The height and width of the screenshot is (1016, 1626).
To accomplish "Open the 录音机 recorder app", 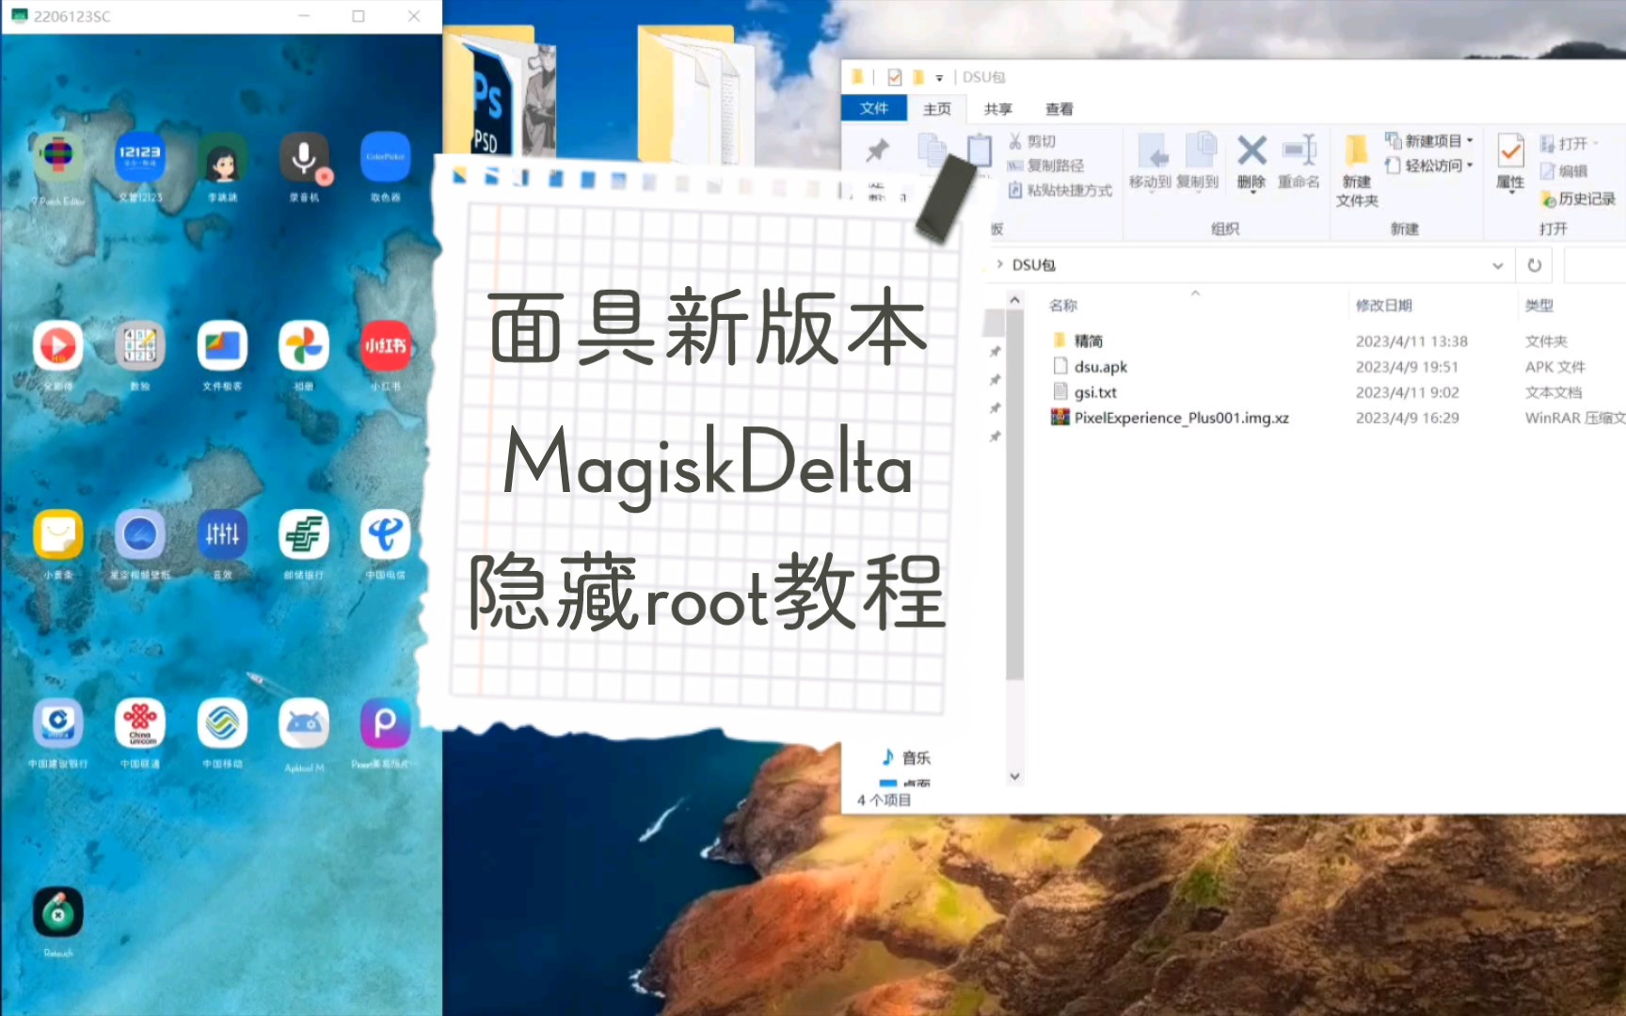I will 304,158.
